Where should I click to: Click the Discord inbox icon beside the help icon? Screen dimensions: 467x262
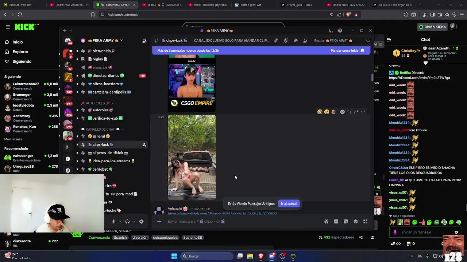[331, 31]
